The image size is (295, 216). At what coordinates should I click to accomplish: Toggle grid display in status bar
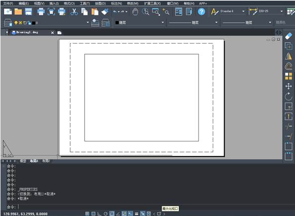point(94,214)
